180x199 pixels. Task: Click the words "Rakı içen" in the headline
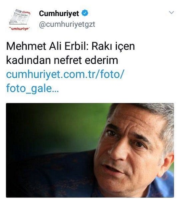coord(113,47)
